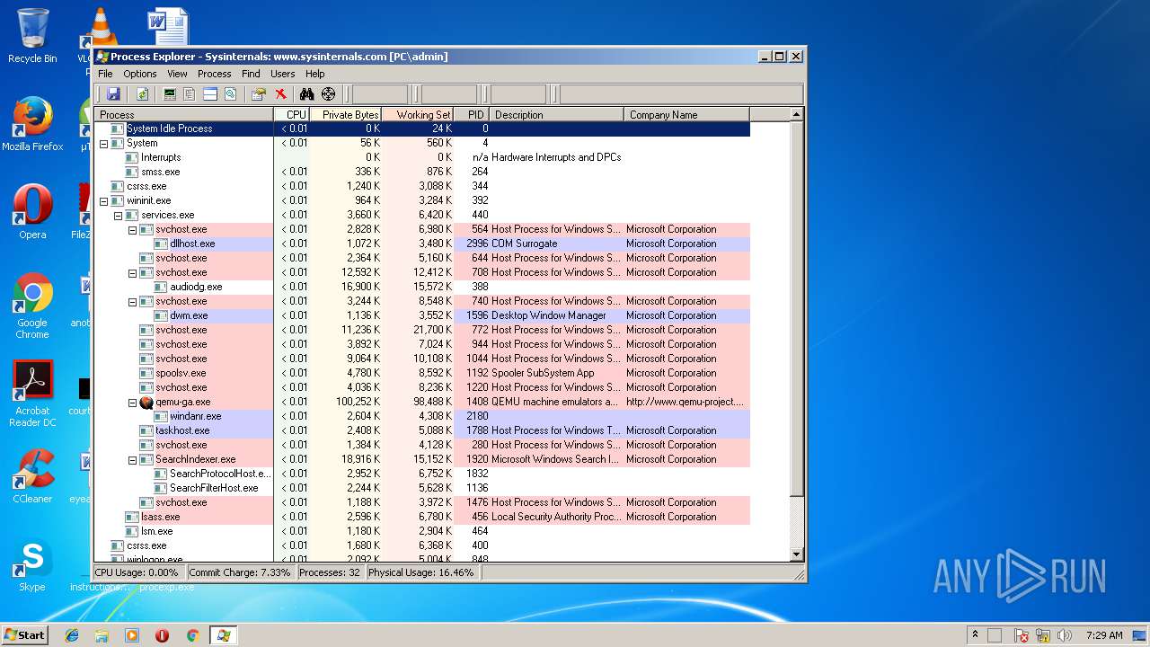The height and width of the screenshot is (647, 1150).
Task: Collapse the System process tree node
Action: pos(103,143)
